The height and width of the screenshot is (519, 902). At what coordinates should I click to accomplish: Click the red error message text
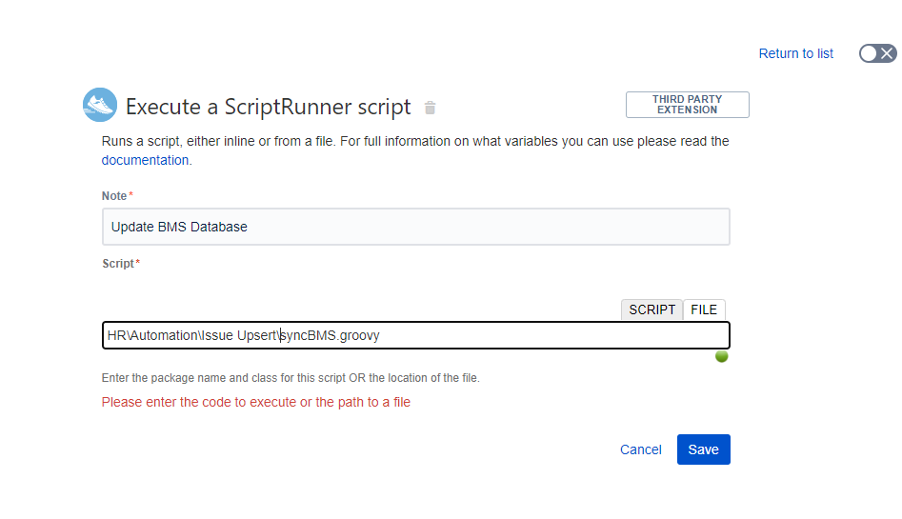tap(256, 402)
